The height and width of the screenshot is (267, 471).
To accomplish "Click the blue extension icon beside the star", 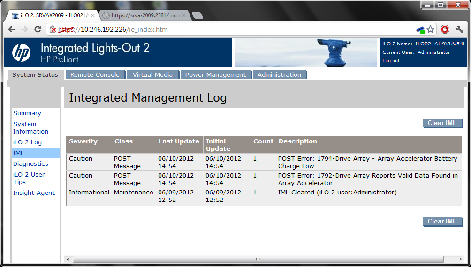I will (420, 30).
